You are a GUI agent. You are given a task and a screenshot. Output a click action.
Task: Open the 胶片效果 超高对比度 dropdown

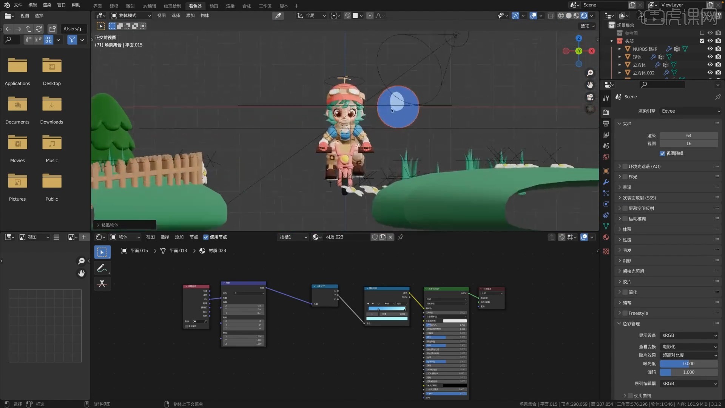pyautogui.click(x=690, y=355)
